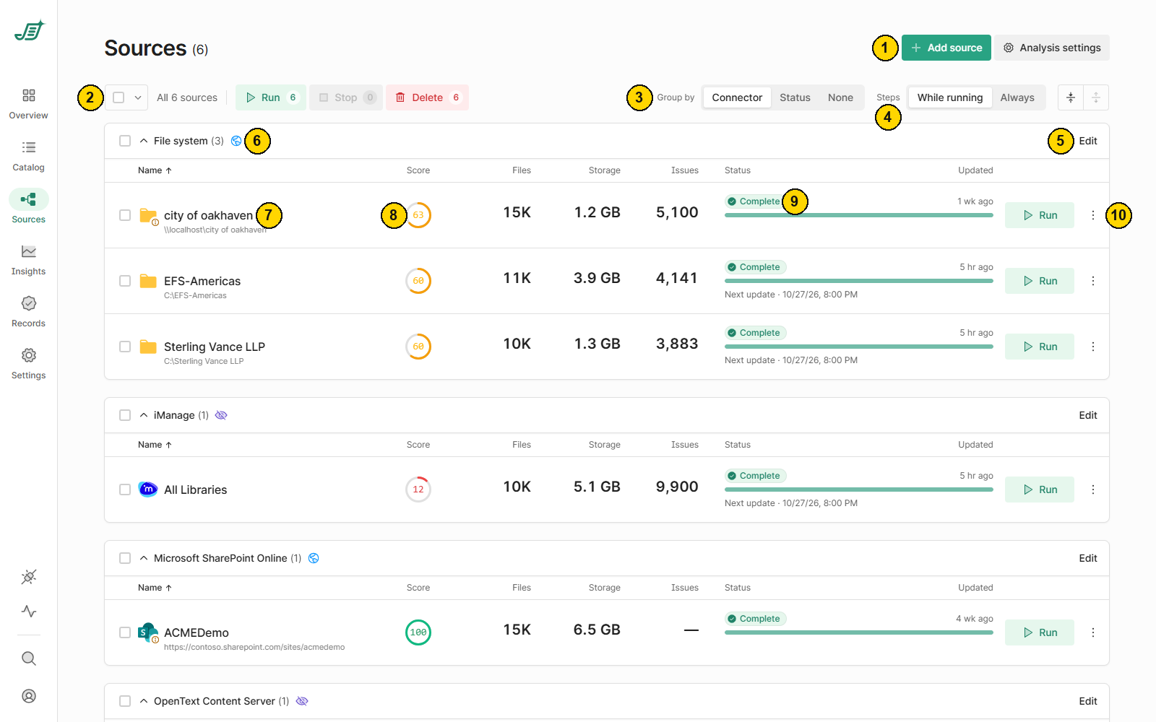Run the Sterling Vance LLP source

[x=1040, y=347]
